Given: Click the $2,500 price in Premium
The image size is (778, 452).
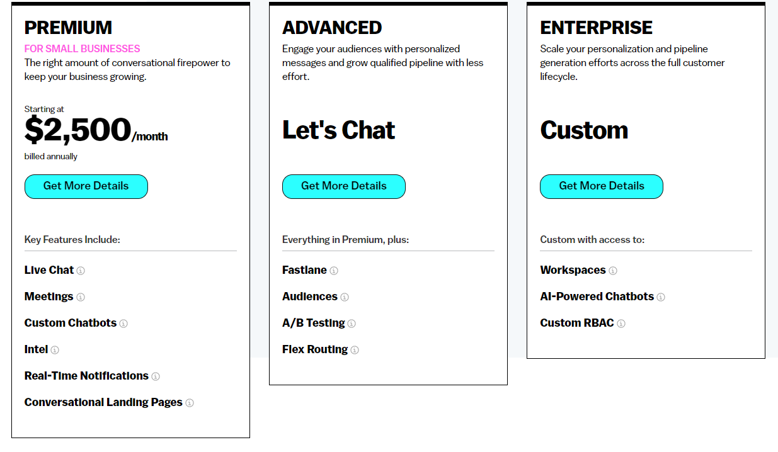Looking at the screenshot, I should click(x=78, y=130).
